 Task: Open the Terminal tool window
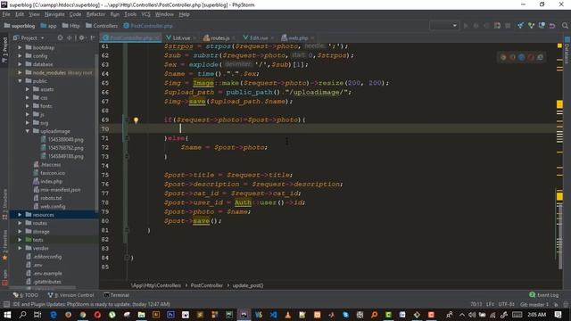[117, 295]
